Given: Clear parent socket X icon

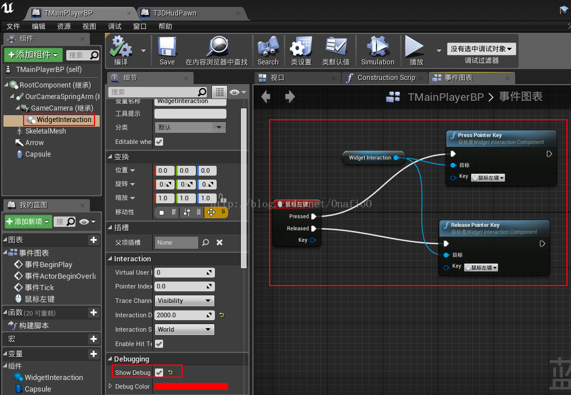Looking at the screenshot, I should point(220,242).
